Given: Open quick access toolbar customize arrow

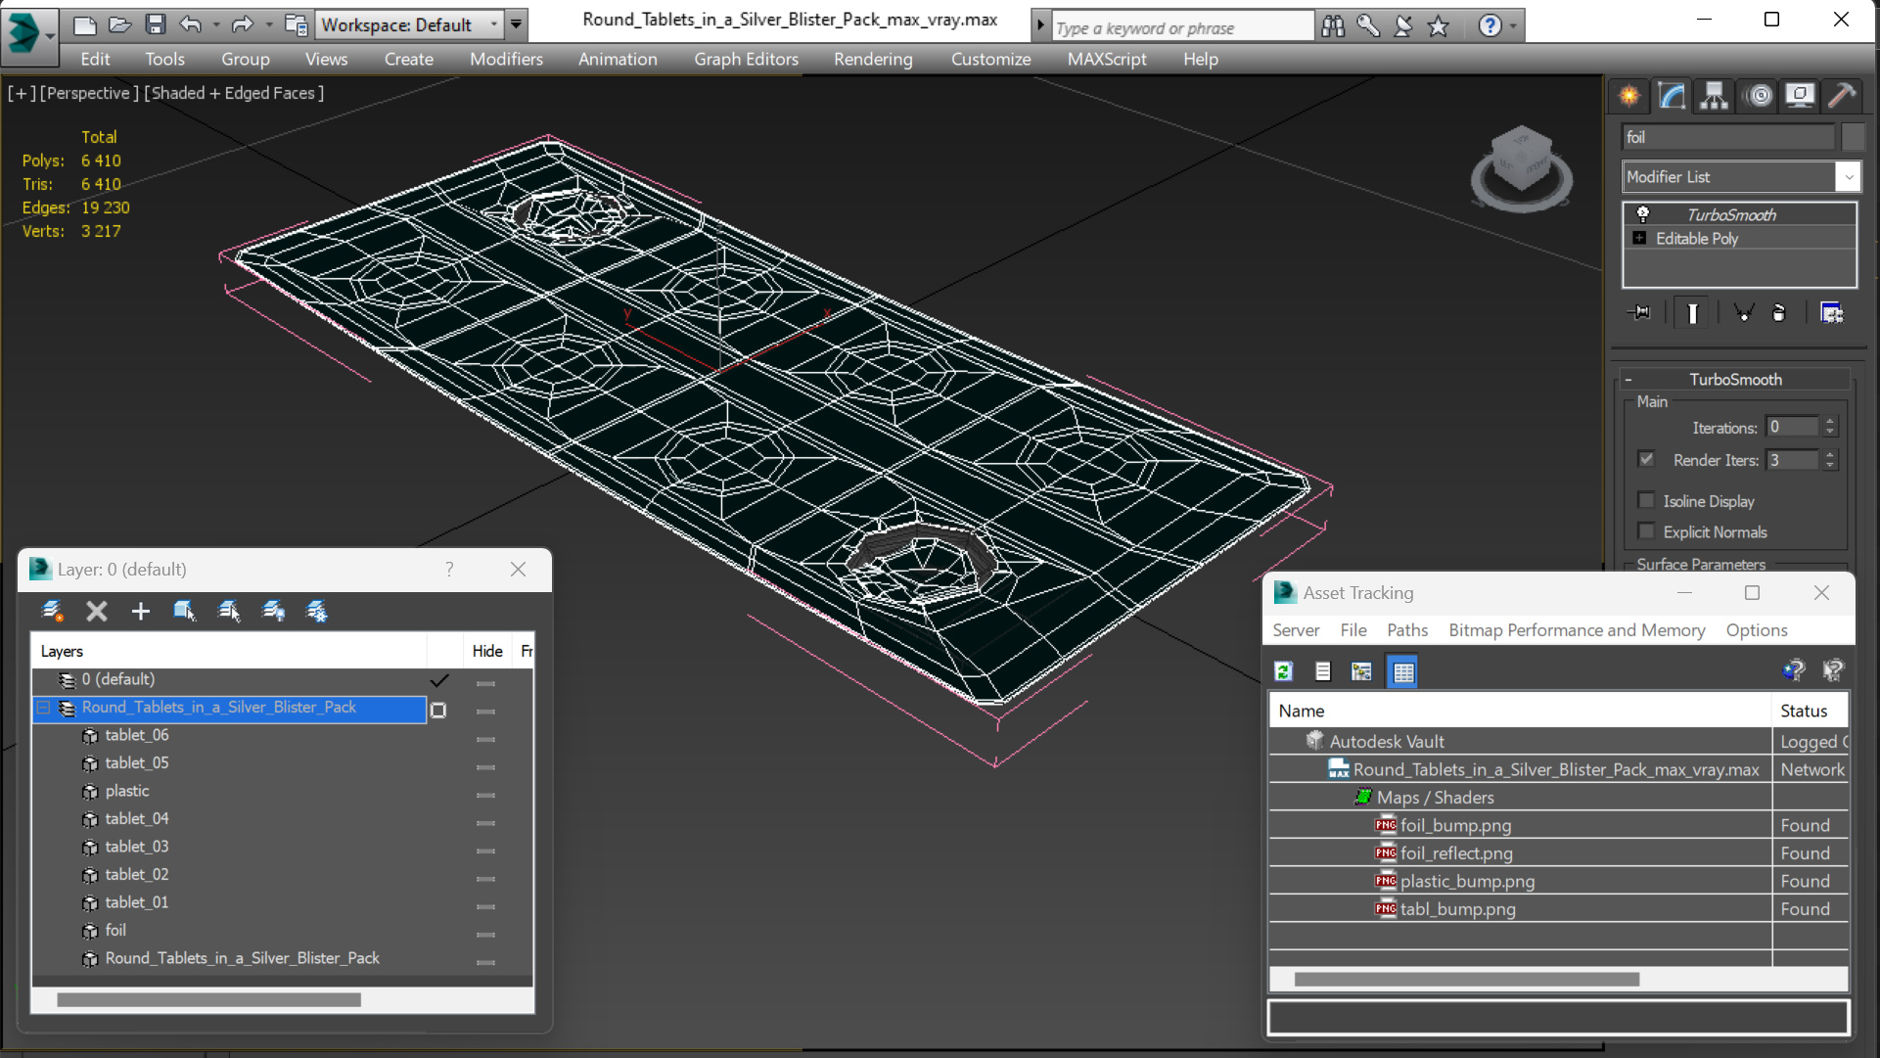Looking at the screenshot, I should 516,24.
